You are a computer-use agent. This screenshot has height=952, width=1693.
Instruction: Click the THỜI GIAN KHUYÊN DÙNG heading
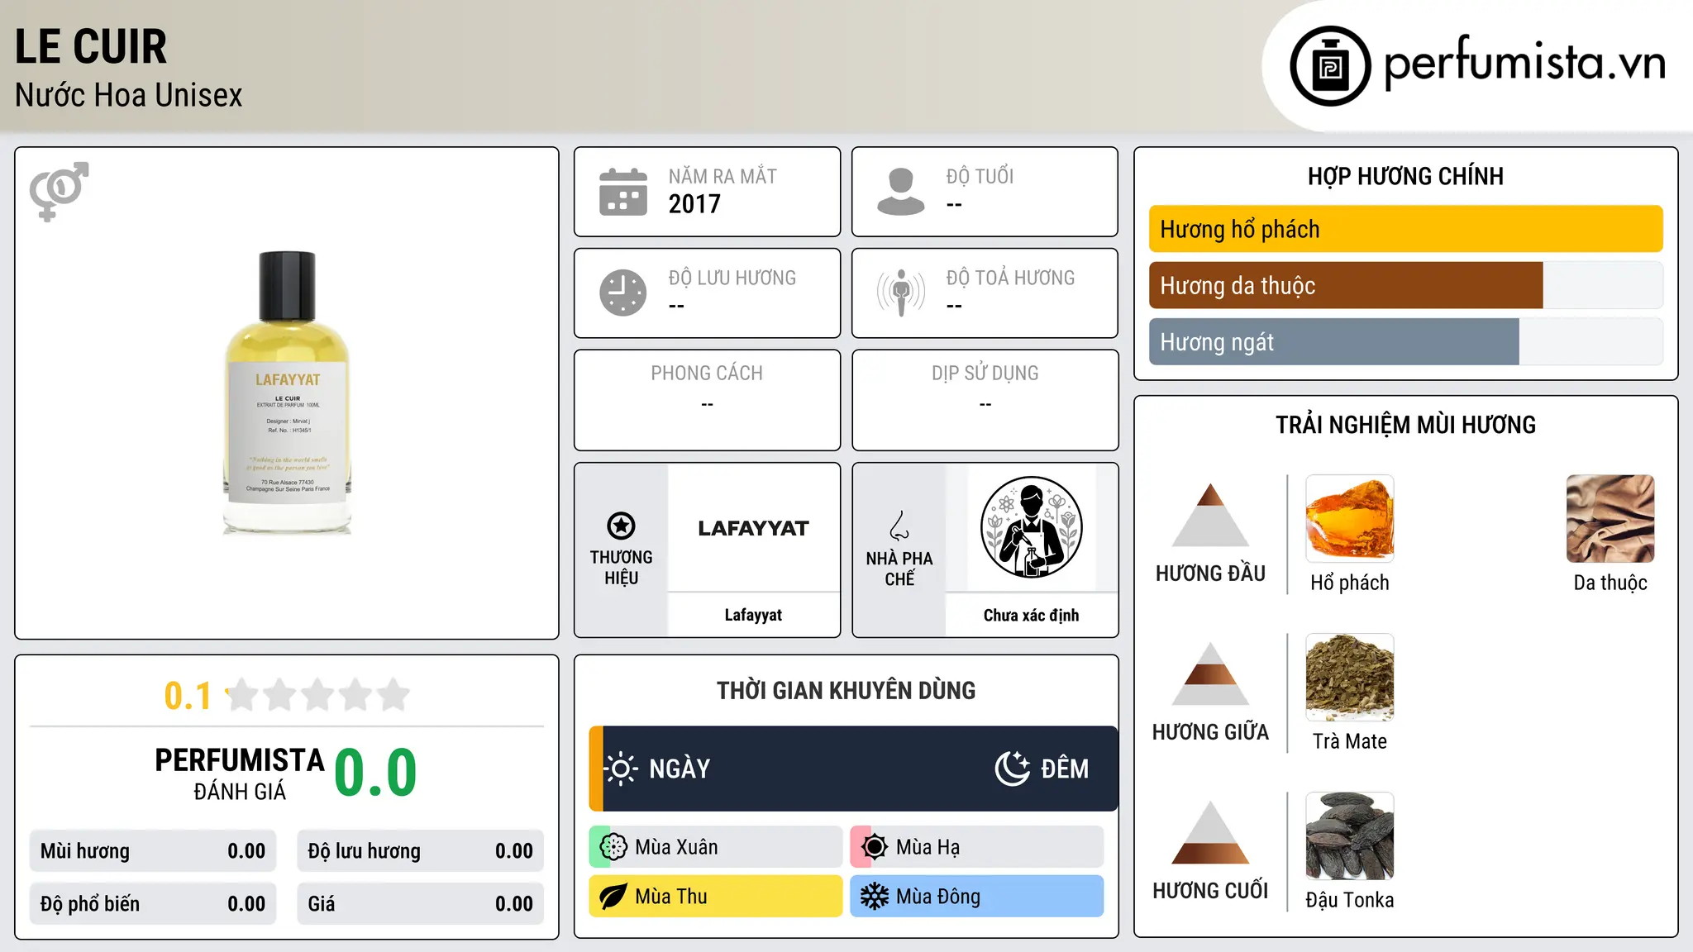pos(846,690)
